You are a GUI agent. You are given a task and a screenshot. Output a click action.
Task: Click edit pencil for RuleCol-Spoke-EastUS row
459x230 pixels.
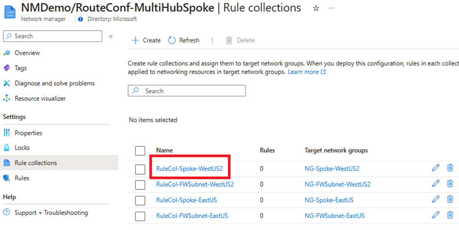[x=435, y=199]
